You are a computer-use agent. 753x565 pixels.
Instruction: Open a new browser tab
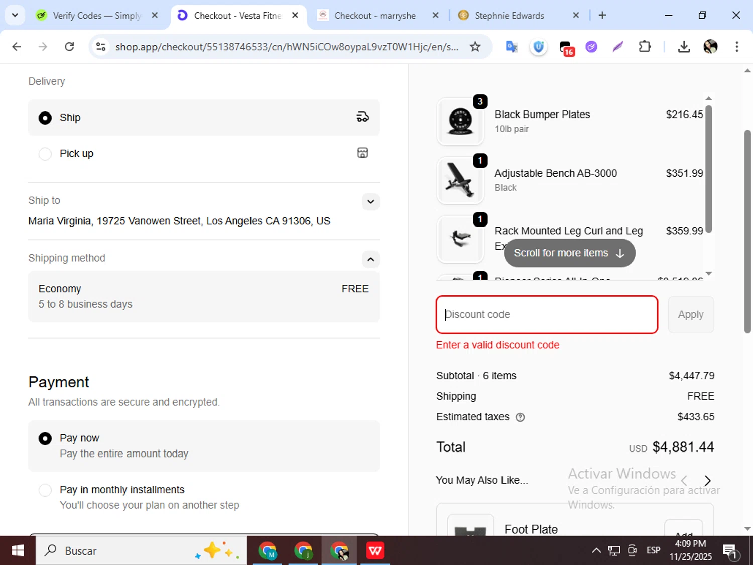602,15
